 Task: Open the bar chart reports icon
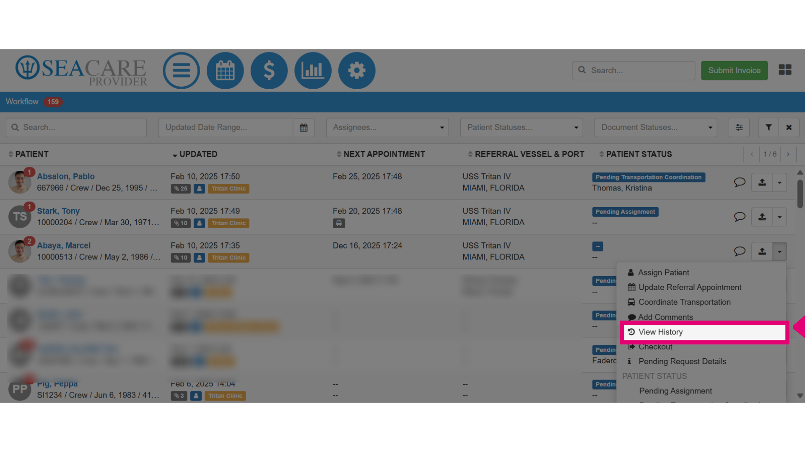[313, 70]
